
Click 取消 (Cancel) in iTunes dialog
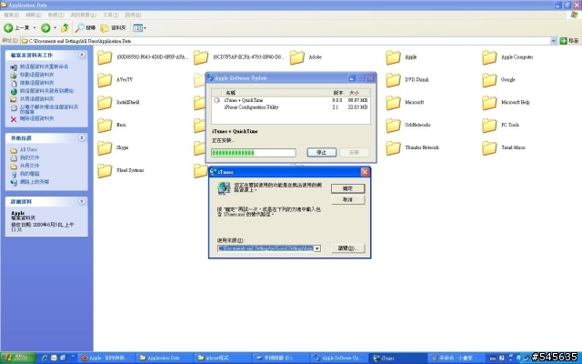347,200
